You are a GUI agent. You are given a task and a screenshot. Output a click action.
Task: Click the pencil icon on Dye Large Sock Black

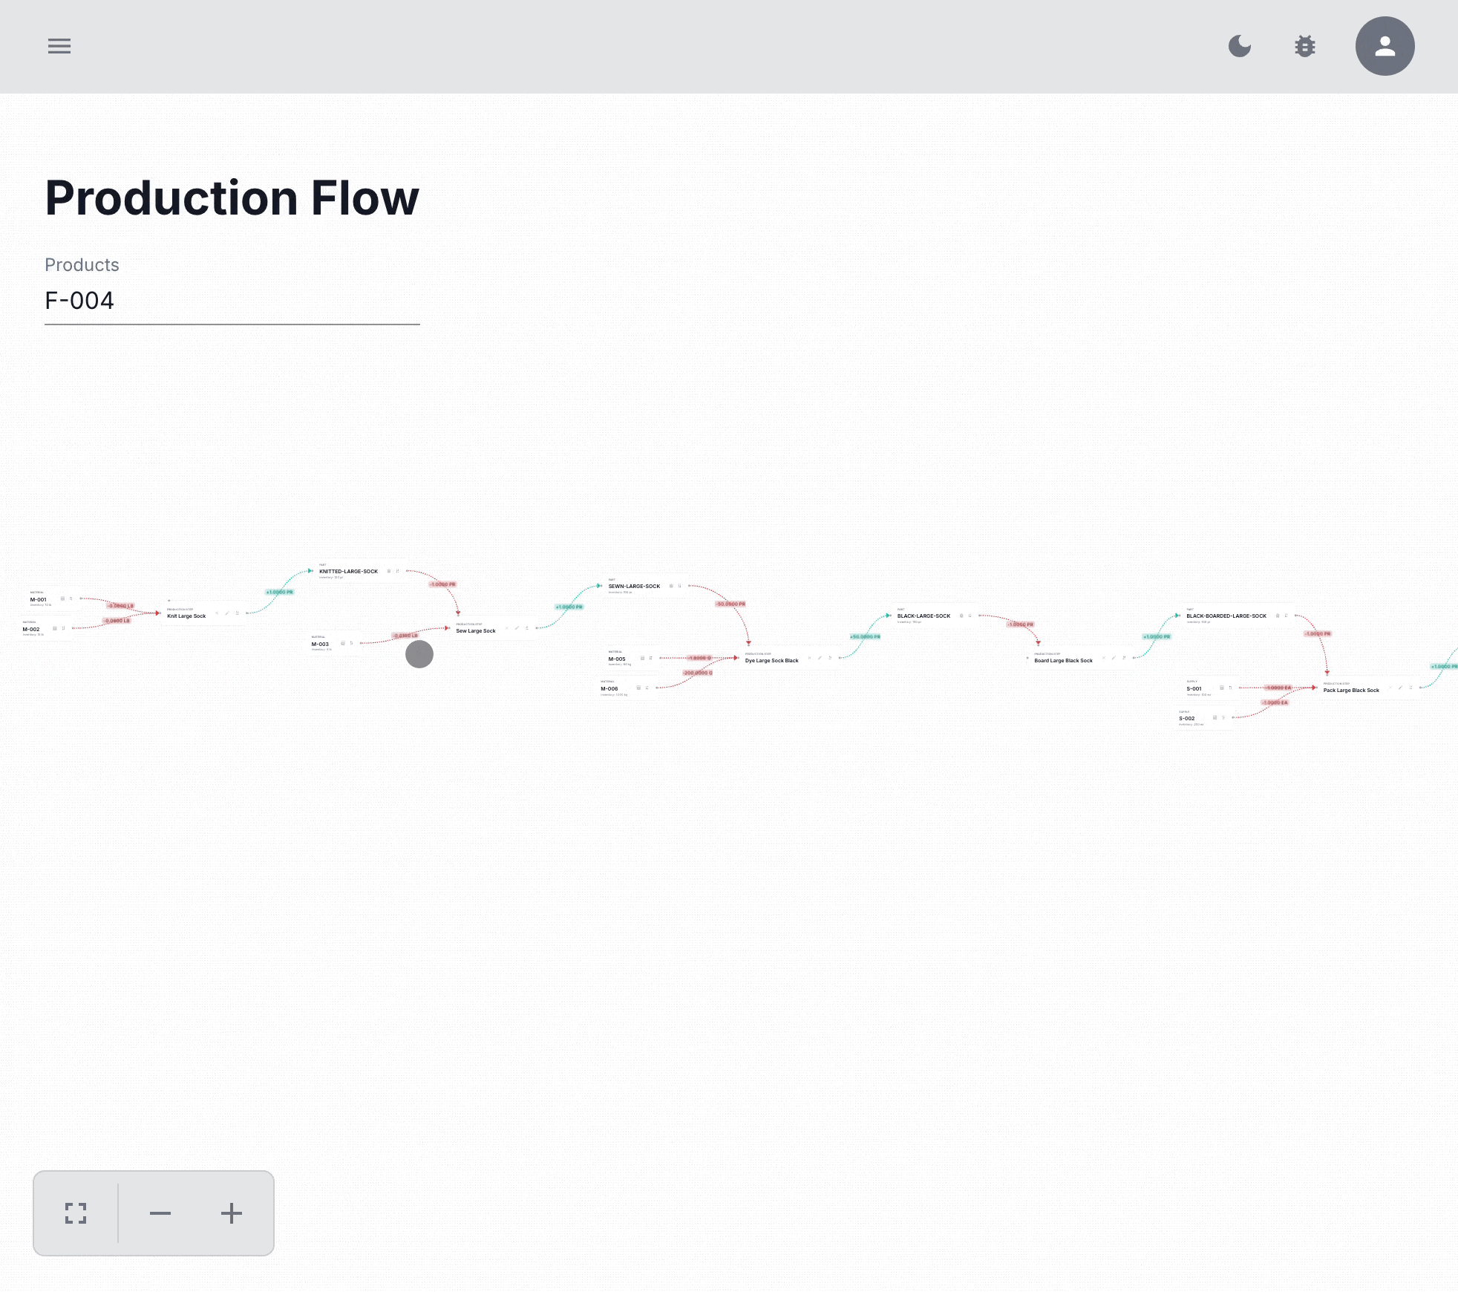click(820, 658)
